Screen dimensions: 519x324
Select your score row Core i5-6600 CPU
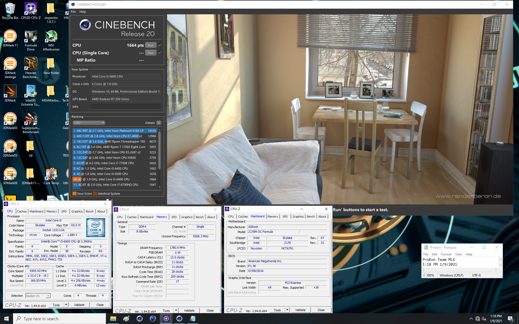[x=115, y=179]
